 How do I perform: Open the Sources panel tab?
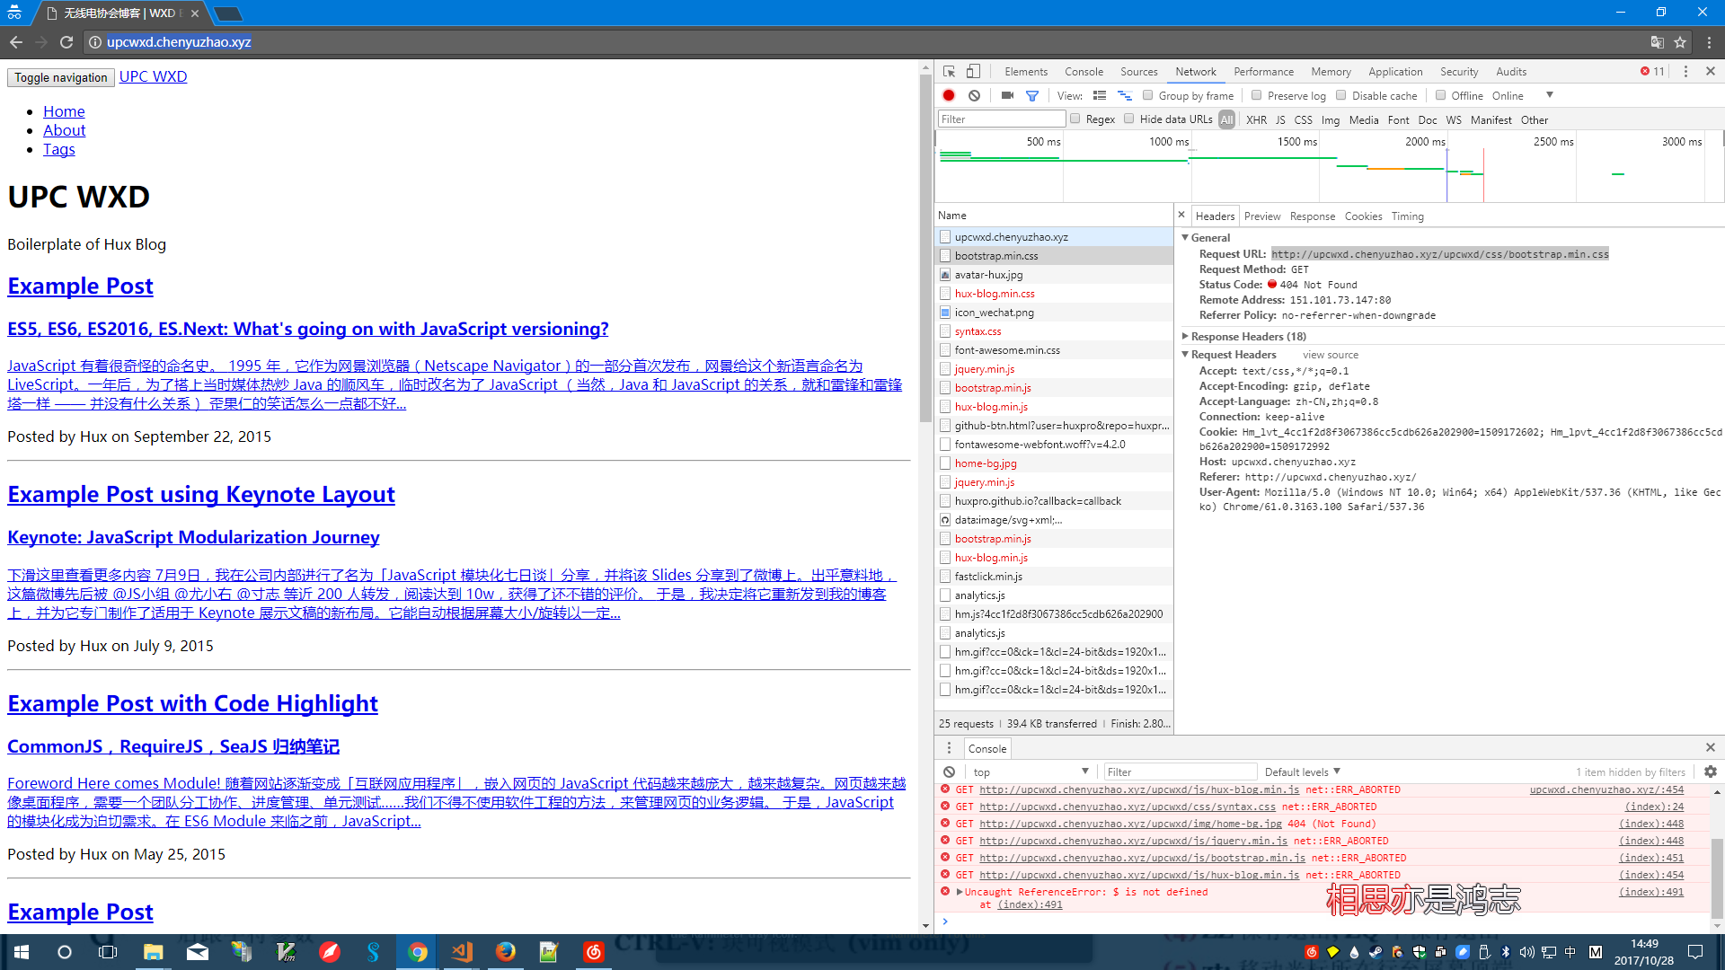(1138, 72)
